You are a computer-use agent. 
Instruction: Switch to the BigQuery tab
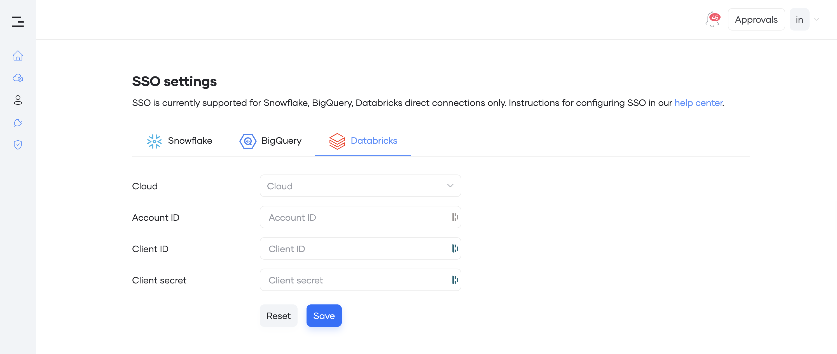point(270,141)
